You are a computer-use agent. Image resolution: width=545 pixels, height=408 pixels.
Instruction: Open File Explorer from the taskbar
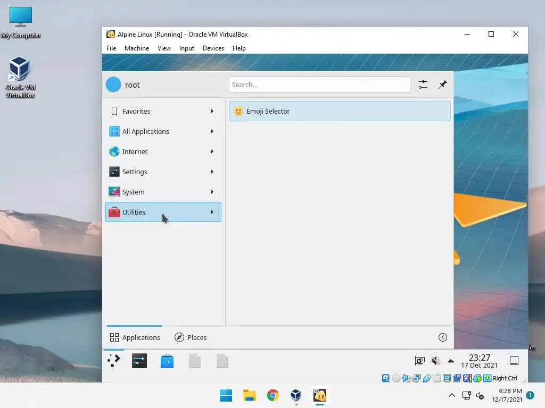tap(249, 395)
